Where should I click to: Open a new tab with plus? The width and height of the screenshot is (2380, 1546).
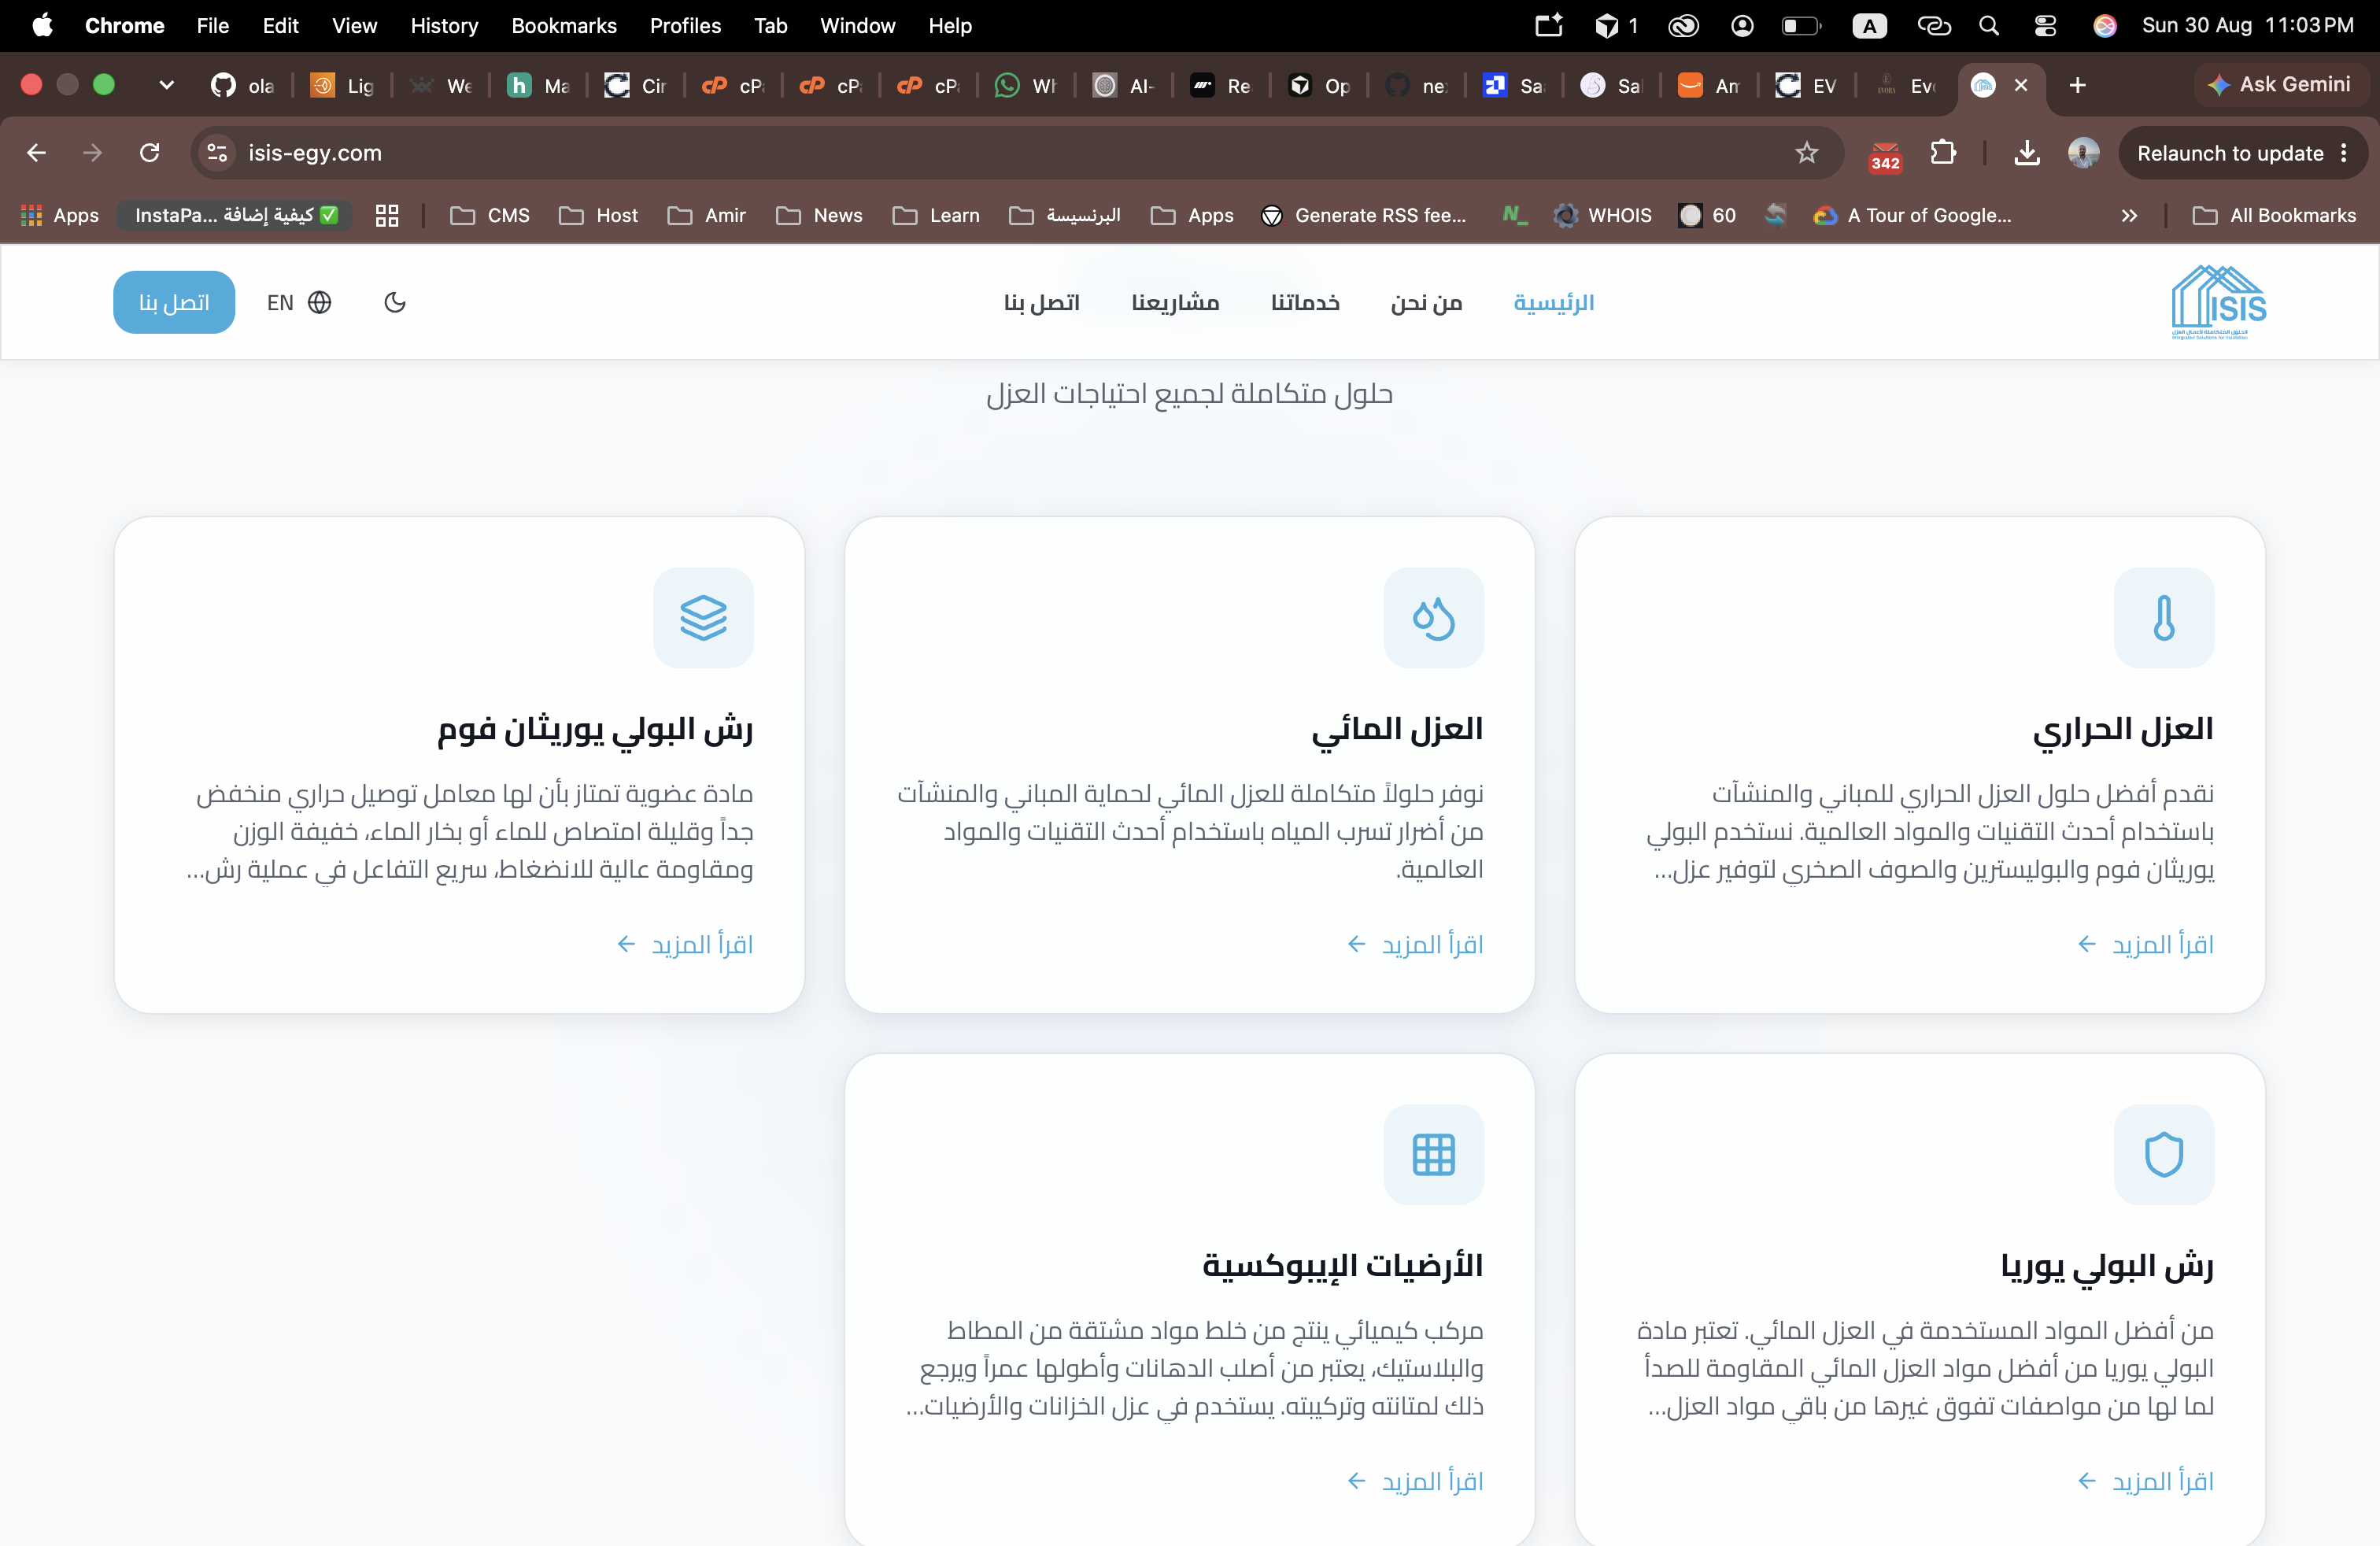click(x=2078, y=85)
